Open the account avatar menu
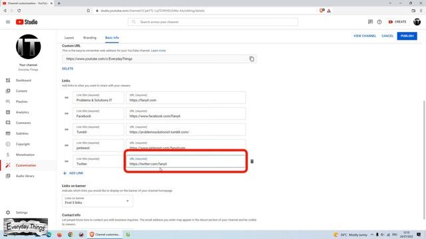 coord(417,22)
